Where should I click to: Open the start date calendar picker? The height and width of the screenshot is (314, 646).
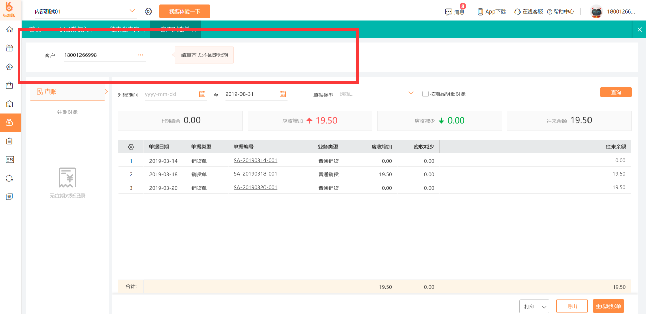tap(202, 94)
